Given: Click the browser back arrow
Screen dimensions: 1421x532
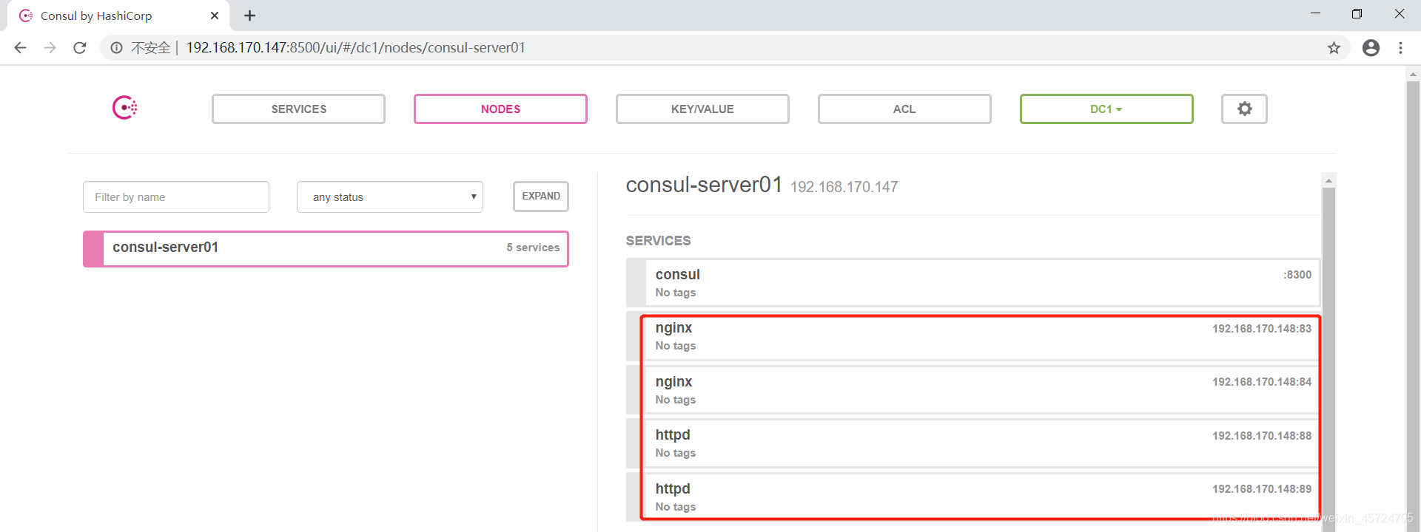Looking at the screenshot, I should (20, 47).
